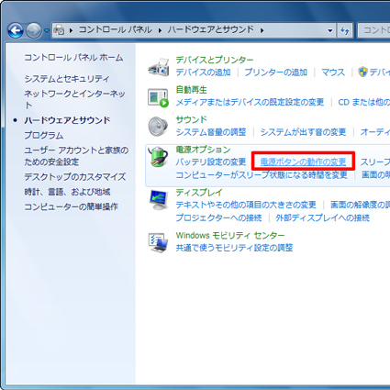Click the 電源ボタンの動作の変更 link
The width and height of the screenshot is (390, 390).
pos(303,162)
